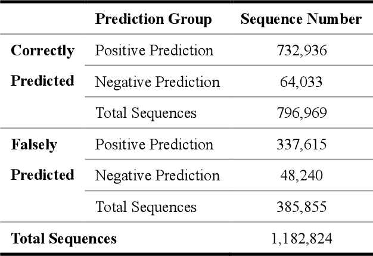
Task: Select the 337,615 cell
Action: (301, 145)
